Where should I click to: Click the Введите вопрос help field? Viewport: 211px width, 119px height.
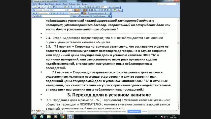pos(166,4)
